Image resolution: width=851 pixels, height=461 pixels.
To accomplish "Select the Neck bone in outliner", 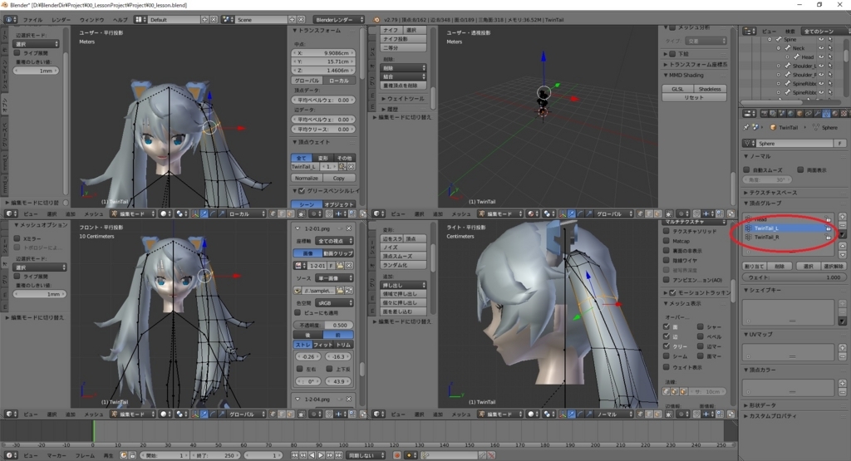I will (x=799, y=48).
